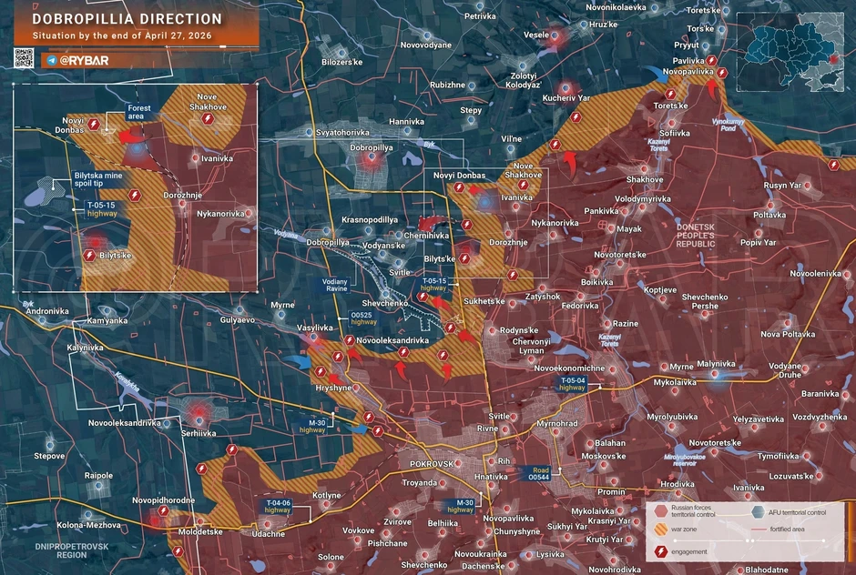The height and width of the screenshot is (575, 856).
Task: Select the "Situation by the end of April 27, 2026" subtitle
Action: (122, 36)
